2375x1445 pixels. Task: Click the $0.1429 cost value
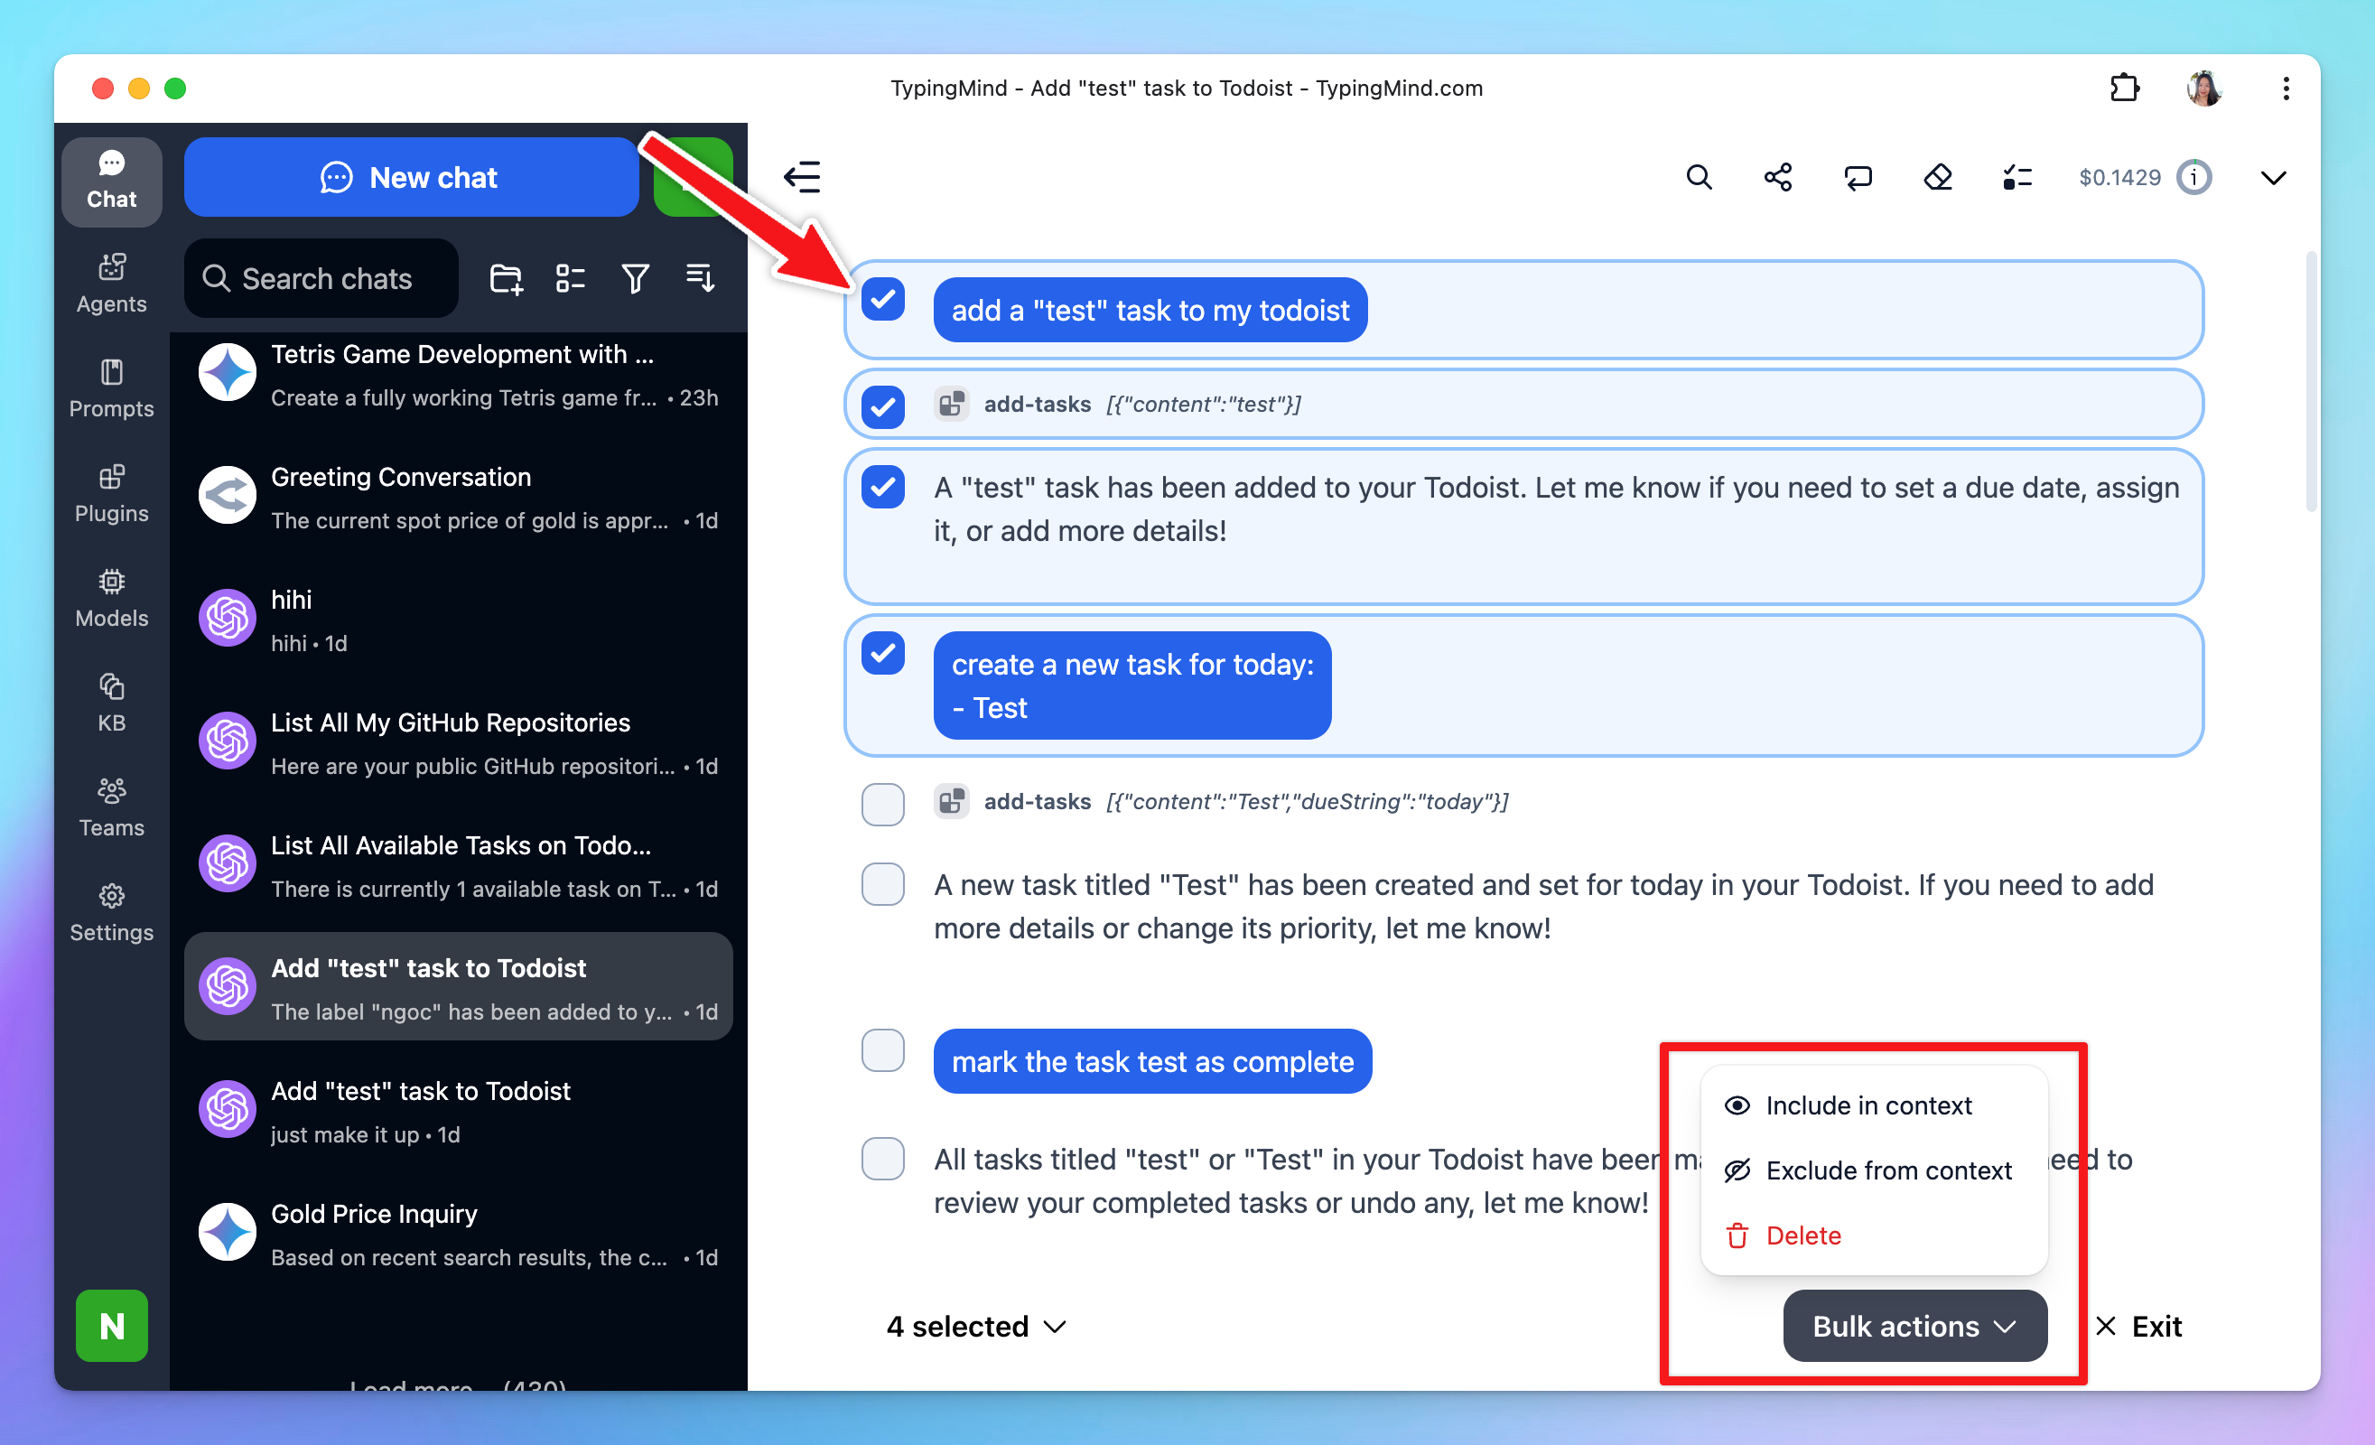pyautogui.click(x=2119, y=177)
